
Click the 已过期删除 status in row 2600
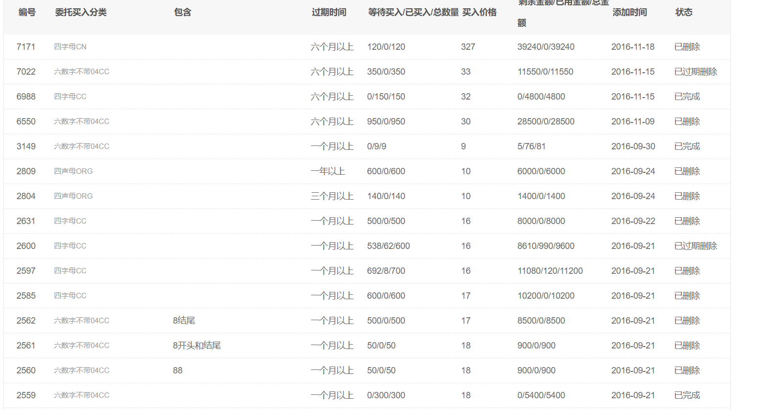point(695,246)
